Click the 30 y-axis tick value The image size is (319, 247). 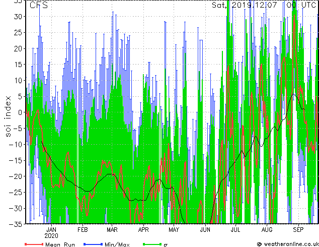click(18, 17)
